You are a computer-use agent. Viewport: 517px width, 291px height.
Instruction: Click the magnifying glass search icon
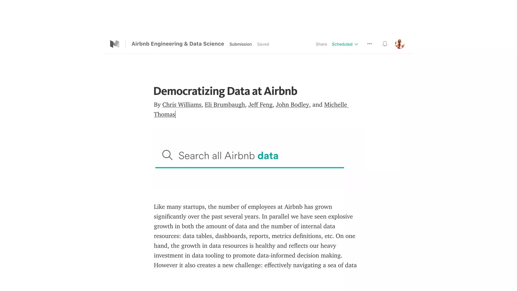pyautogui.click(x=167, y=155)
